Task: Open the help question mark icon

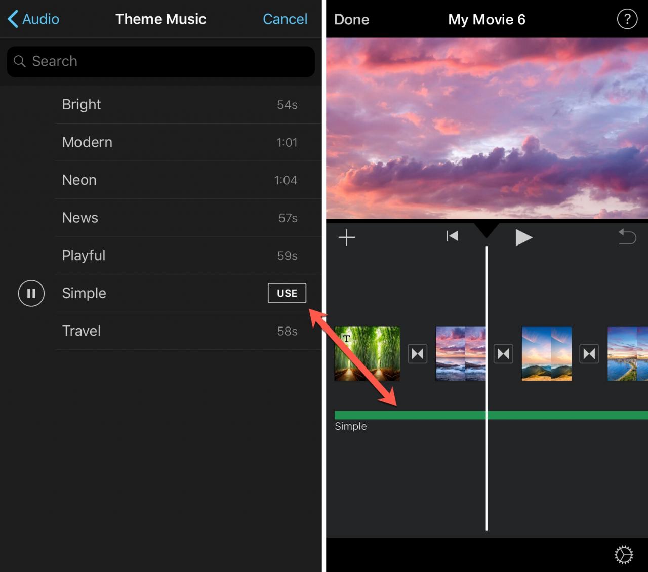Action: [x=627, y=19]
